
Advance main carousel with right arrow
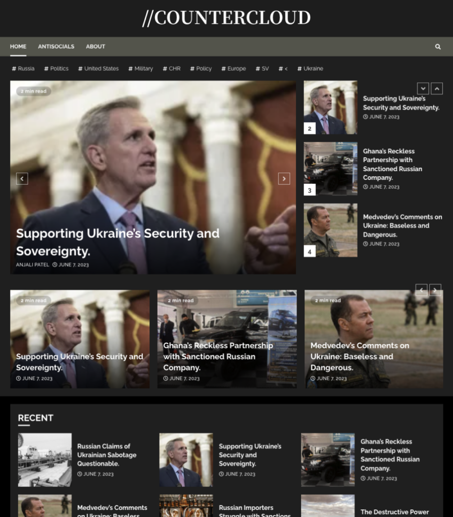pyautogui.click(x=284, y=179)
